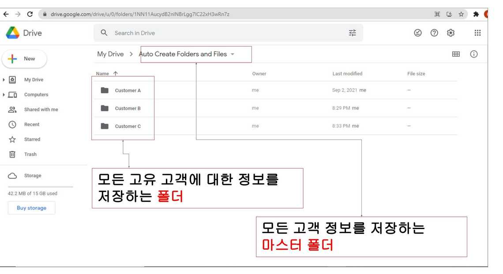The width and height of the screenshot is (503, 274).
Task: Click the Help question mark icon
Action: click(x=434, y=33)
